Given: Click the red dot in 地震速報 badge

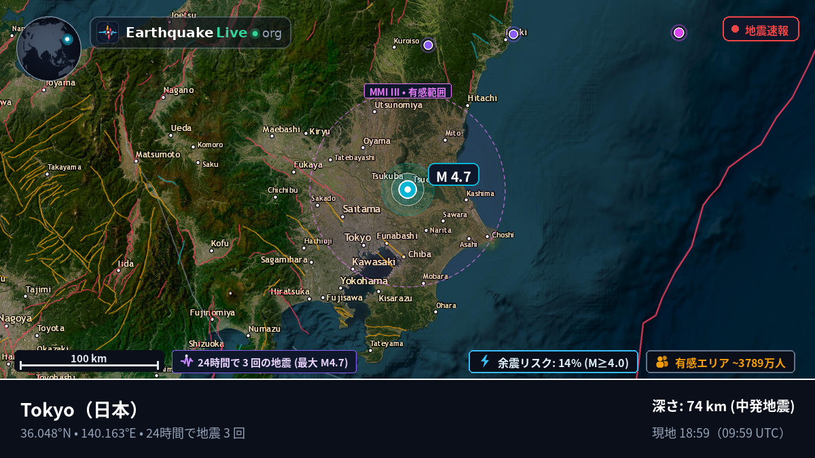Looking at the screenshot, I should coord(735,29).
